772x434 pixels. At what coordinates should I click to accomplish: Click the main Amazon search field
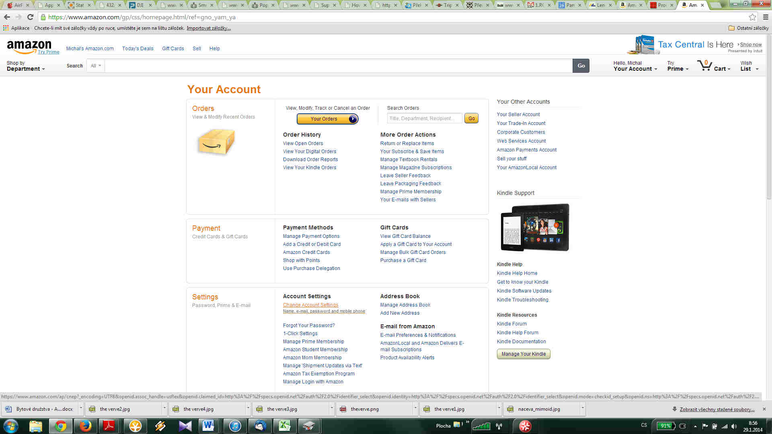point(338,66)
